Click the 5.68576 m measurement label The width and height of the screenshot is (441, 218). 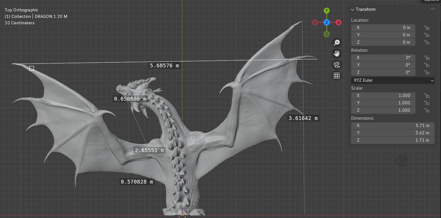click(x=164, y=66)
